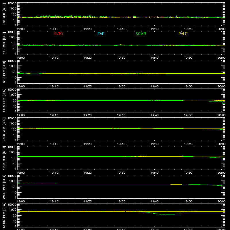Click 19:10 time label under 4995 MHz plot
This screenshot has height=230, width=230.
point(54,173)
